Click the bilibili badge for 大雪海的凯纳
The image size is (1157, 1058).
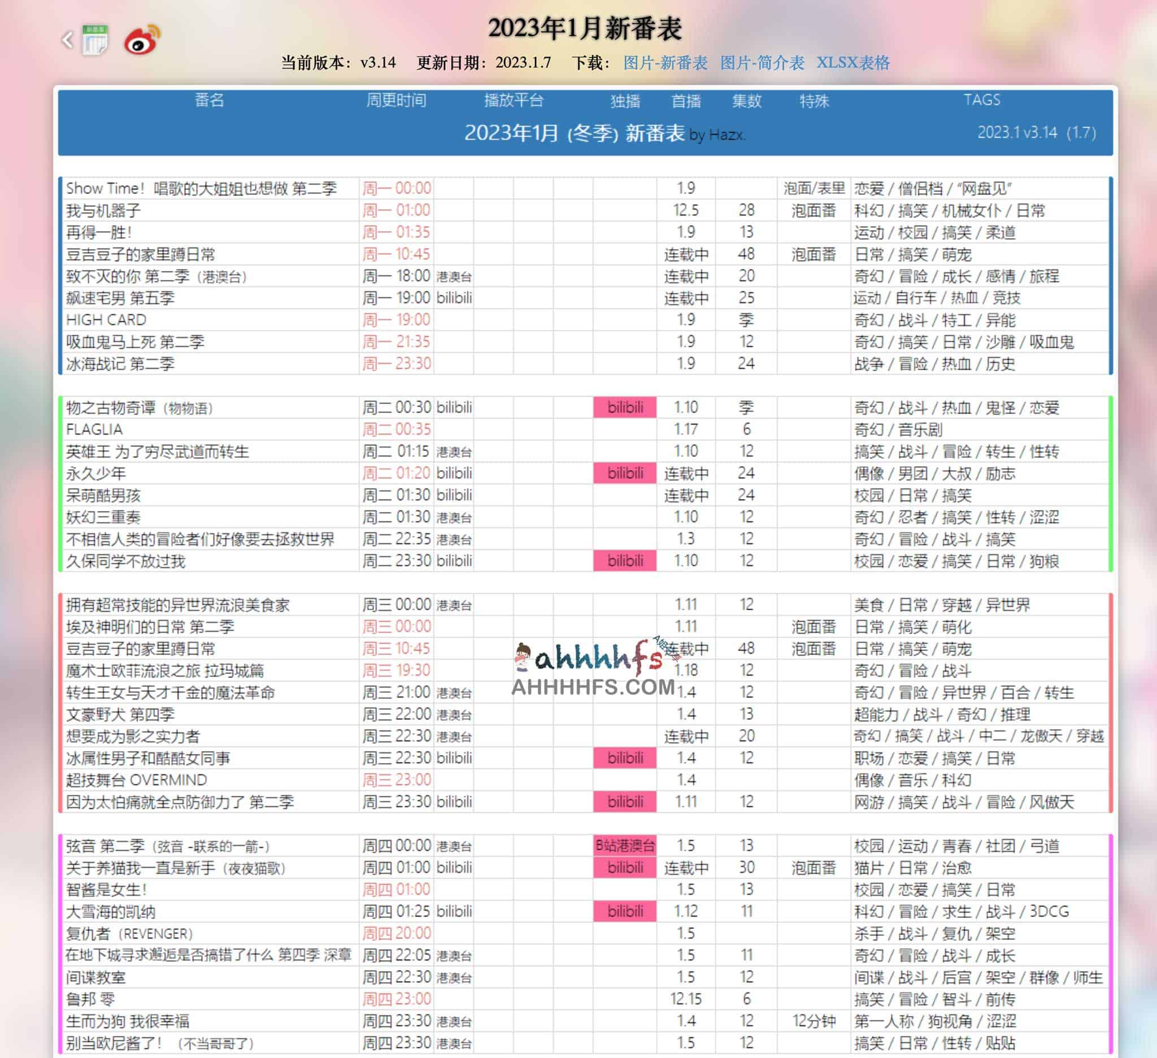coord(625,911)
